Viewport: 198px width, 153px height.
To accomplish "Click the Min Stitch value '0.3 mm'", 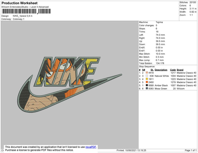I will pyautogui.click(x=160, y=57).
